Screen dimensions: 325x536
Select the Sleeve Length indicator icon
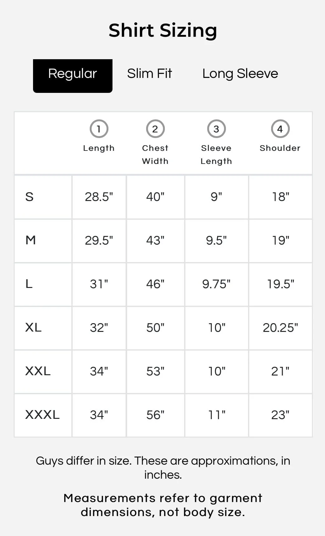tap(216, 129)
